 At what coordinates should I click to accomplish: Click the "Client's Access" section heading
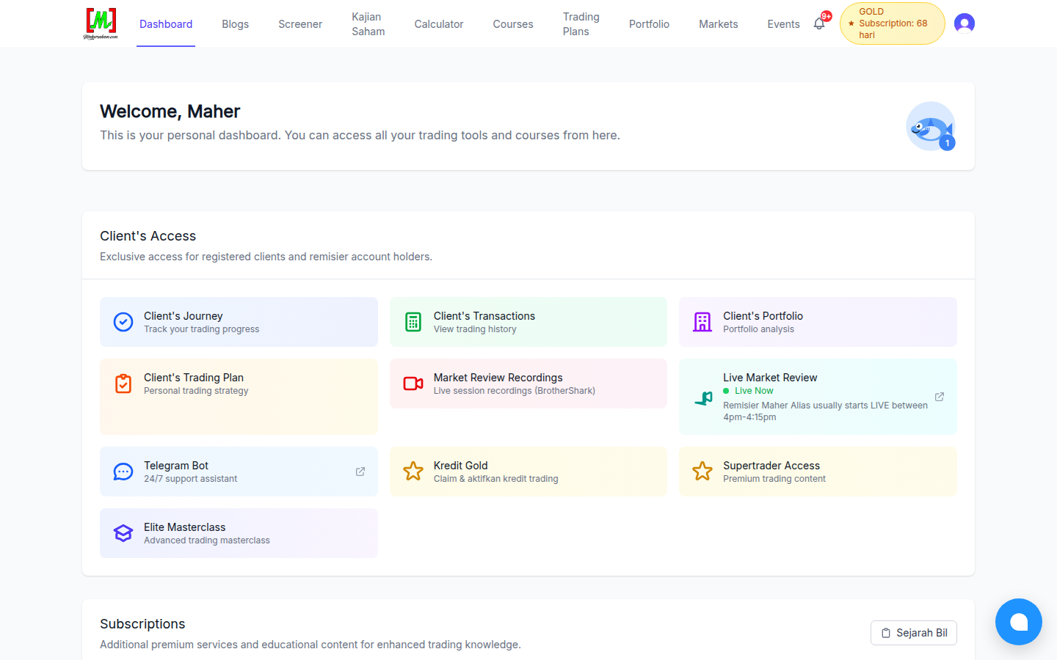click(148, 236)
